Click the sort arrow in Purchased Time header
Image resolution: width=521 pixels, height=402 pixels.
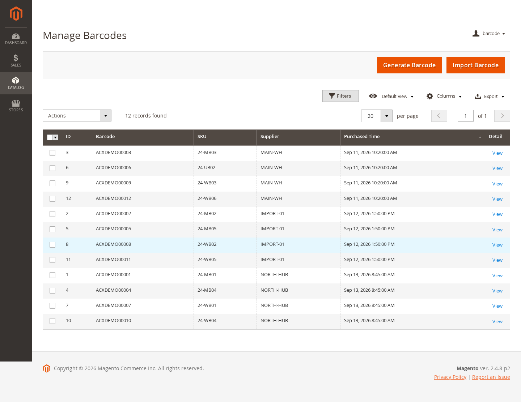(x=480, y=137)
